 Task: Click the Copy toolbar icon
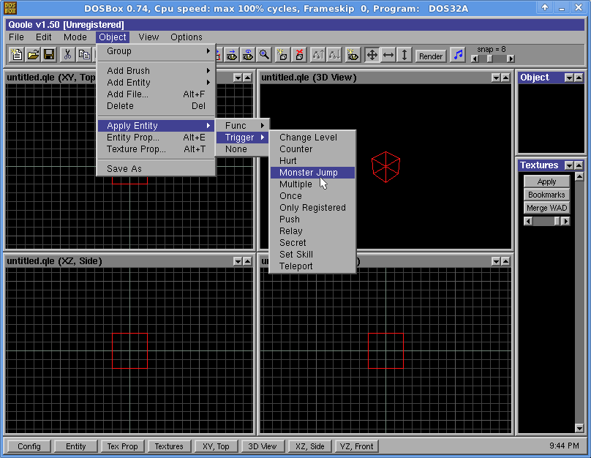click(x=84, y=55)
